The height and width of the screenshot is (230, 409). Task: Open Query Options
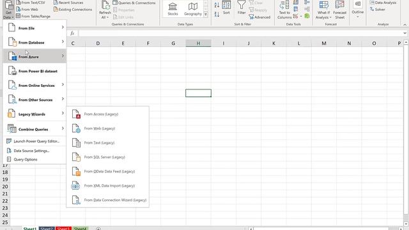(x=35, y=159)
